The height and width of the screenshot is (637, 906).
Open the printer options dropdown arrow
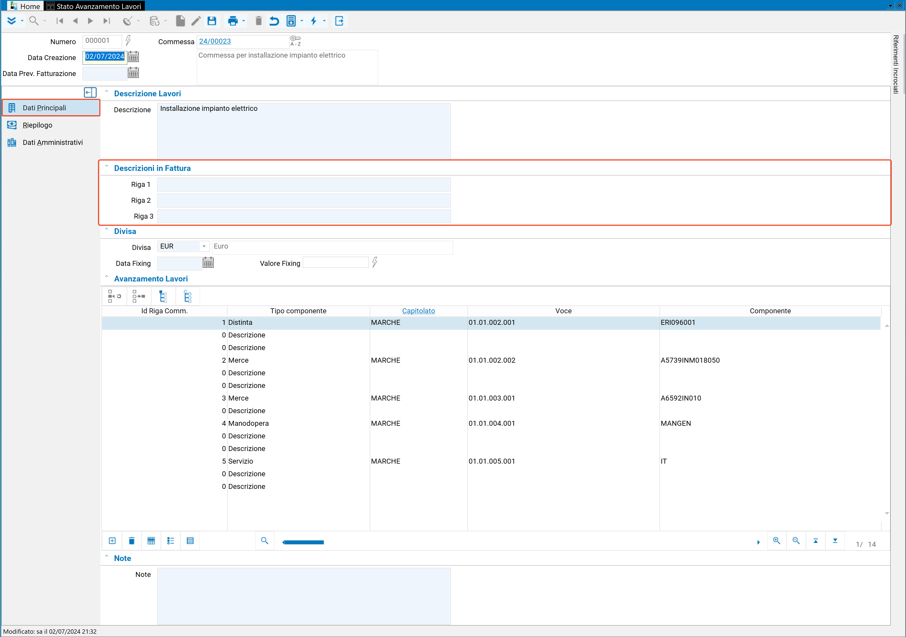(x=243, y=21)
